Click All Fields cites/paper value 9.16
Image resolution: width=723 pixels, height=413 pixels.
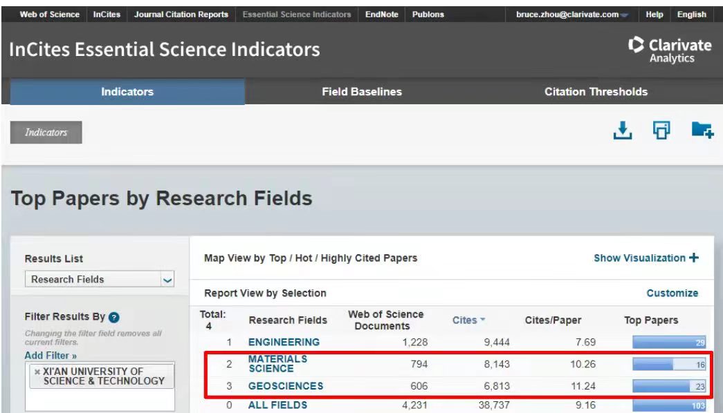tap(585, 405)
